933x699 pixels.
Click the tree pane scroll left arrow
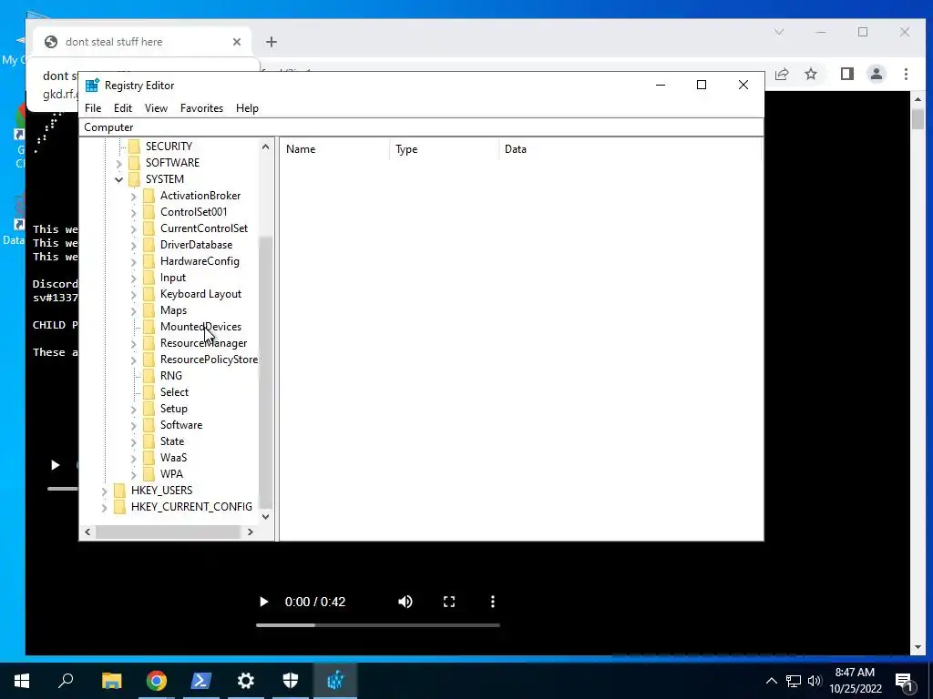[87, 532]
